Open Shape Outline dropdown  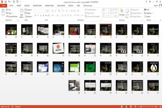pos(136,13)
